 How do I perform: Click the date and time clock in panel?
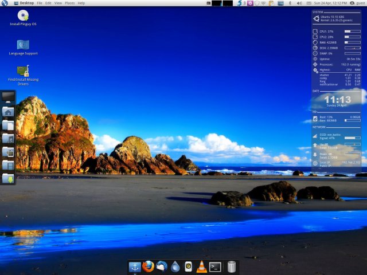[330, 3]
